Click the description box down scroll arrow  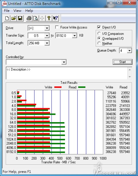point(130,77)
